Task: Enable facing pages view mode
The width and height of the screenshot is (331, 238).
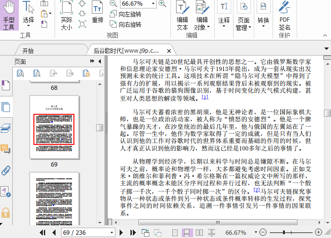Action: tap(199, 232)
